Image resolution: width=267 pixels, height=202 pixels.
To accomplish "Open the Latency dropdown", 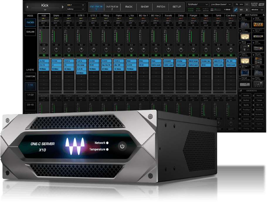I will pos(76,9).
